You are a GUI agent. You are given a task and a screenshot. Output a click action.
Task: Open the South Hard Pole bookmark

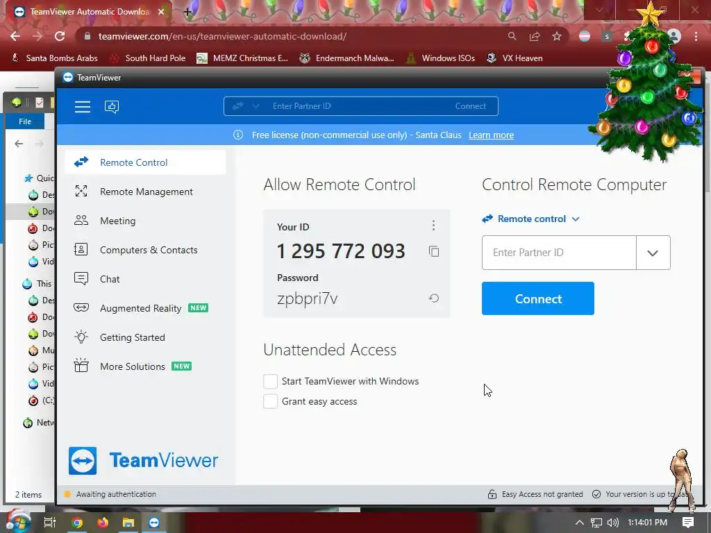tap(149, 58)
